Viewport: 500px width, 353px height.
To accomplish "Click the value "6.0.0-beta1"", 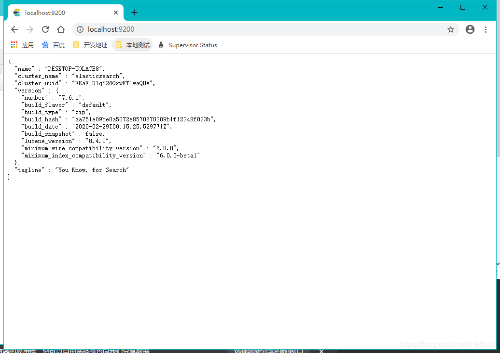I will point(178,156).
